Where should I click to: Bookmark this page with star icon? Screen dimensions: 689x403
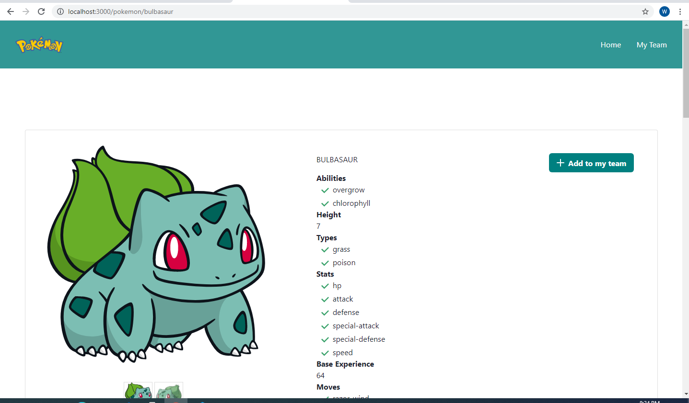click(x=645, y=11)
